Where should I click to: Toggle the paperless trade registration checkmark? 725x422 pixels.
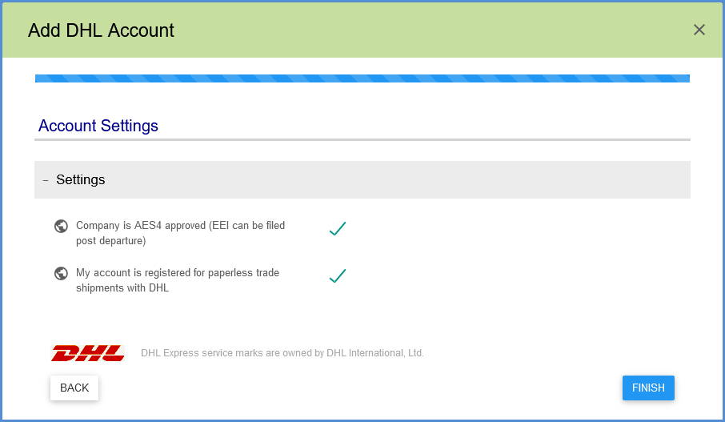coord(338,275)
